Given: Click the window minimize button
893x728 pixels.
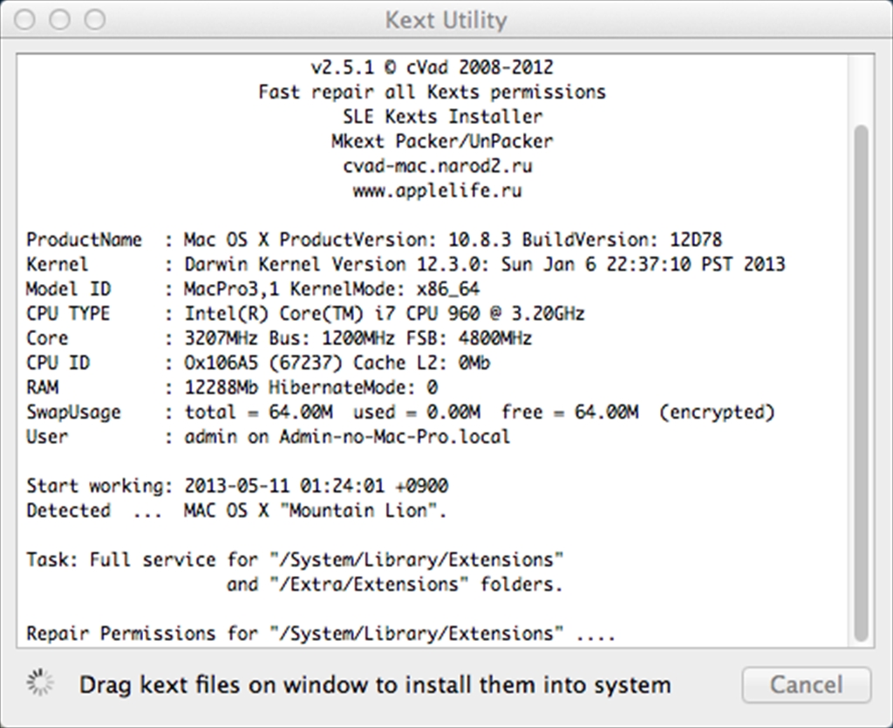Looking at the screenshot, I should pyautogui.click(x=60, y=20).
